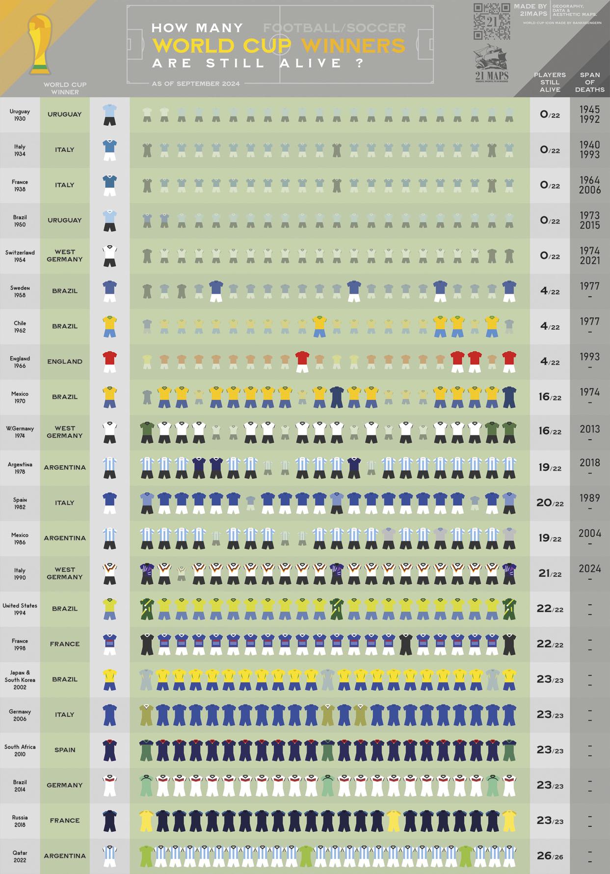
Task: Click the 'Uruguay 1930' host label
Action: pyautogui.click(x=20, y=115)
